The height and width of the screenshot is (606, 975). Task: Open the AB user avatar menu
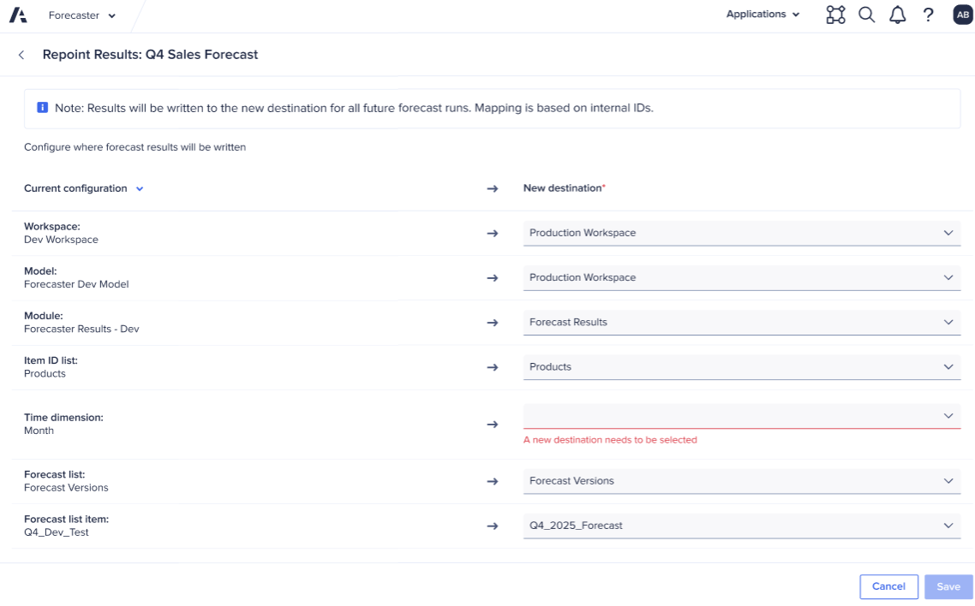click(x=962, y=15)
